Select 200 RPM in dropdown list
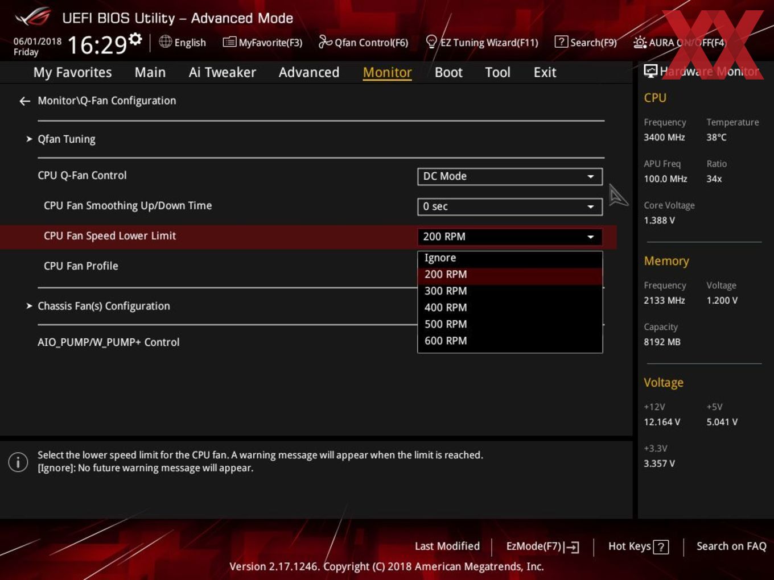The height and width of the screenshot is (580, 774). pos(510,275)
